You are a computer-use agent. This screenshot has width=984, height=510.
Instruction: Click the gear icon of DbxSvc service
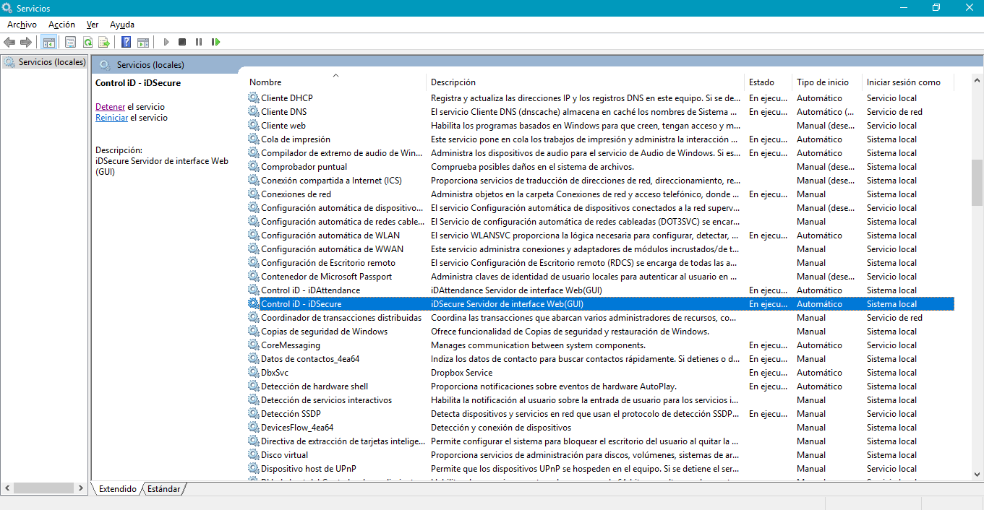point(254,372)
